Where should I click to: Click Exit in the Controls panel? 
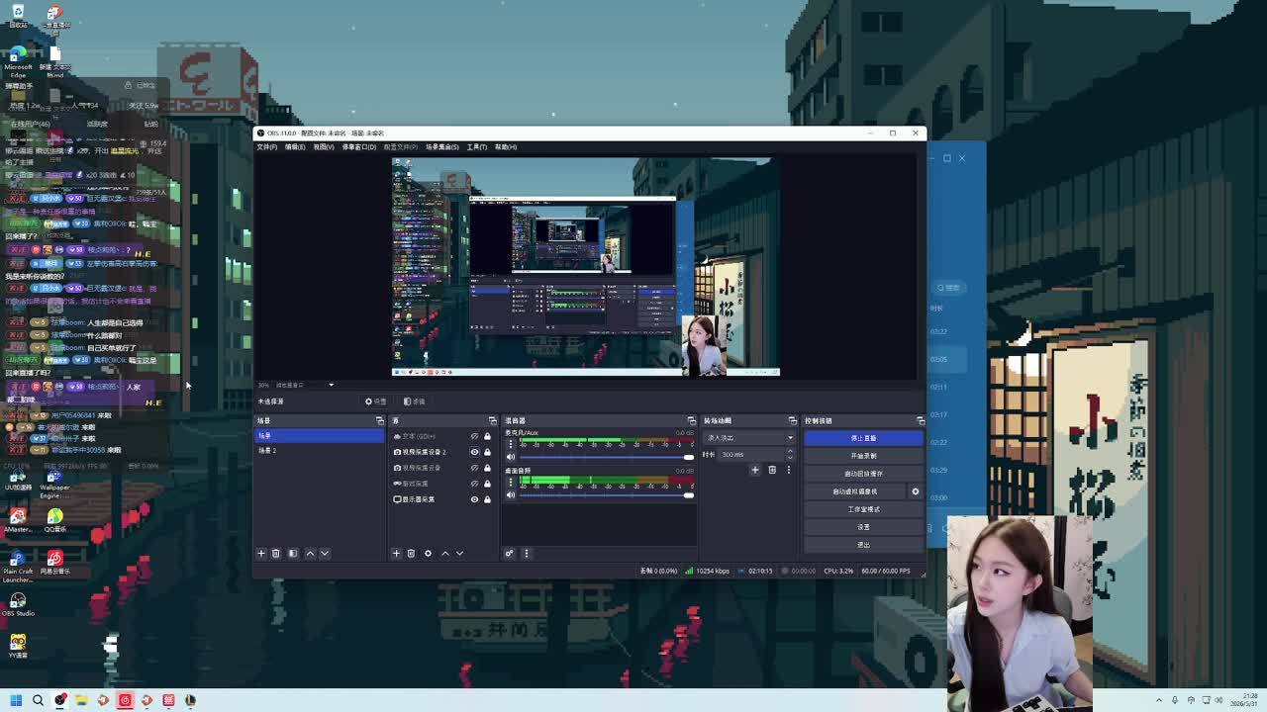(863, 545)
